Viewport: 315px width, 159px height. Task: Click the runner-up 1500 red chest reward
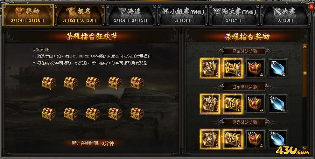click(255, 104)
